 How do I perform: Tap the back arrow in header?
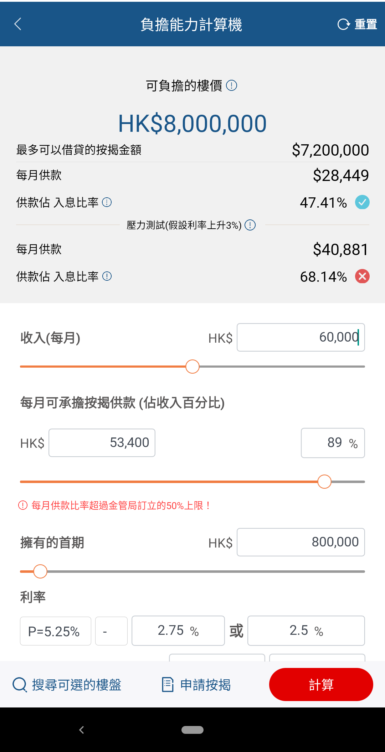click(18, 24)
